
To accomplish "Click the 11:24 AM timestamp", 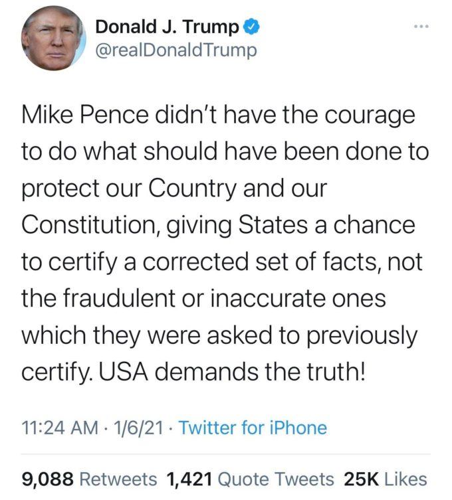I will click(57, 428).
